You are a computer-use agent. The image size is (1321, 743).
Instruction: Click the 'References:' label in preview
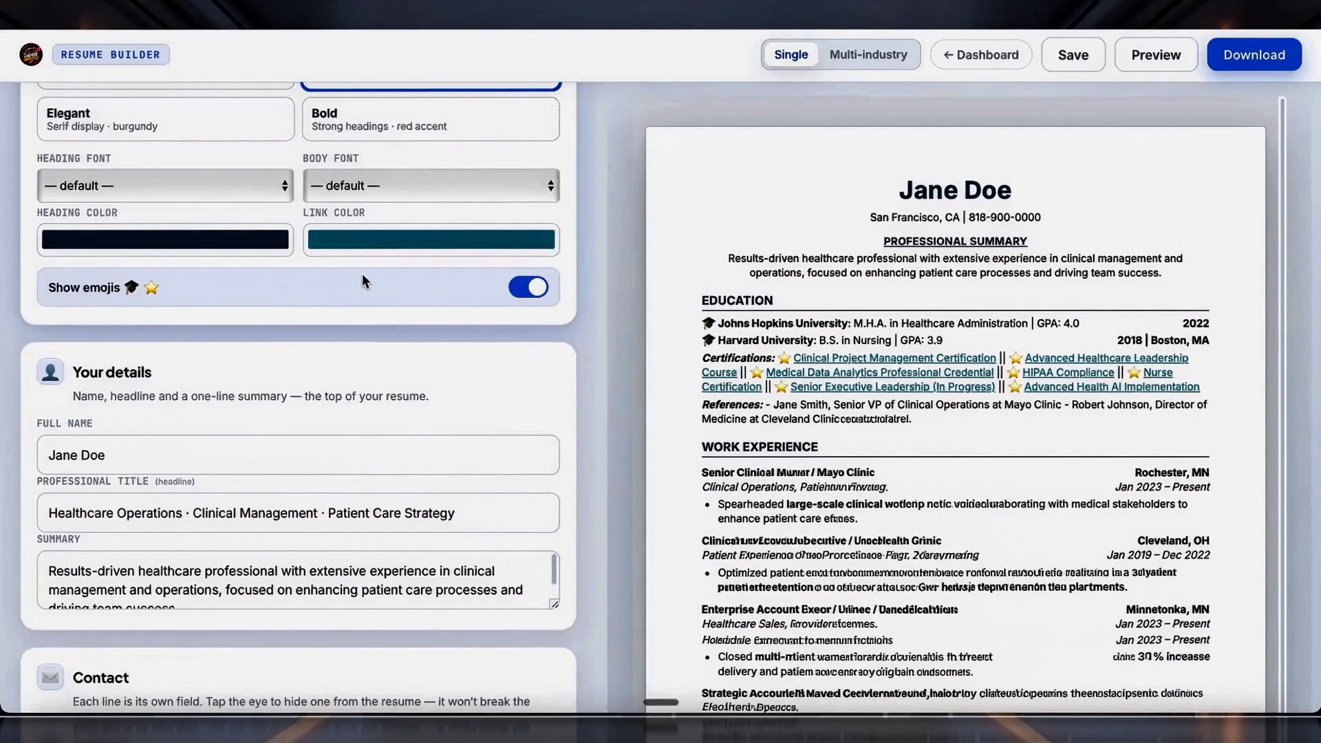pos(732,405)
